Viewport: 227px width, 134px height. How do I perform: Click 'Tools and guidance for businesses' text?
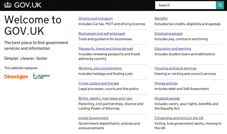[x=105, y=39]
